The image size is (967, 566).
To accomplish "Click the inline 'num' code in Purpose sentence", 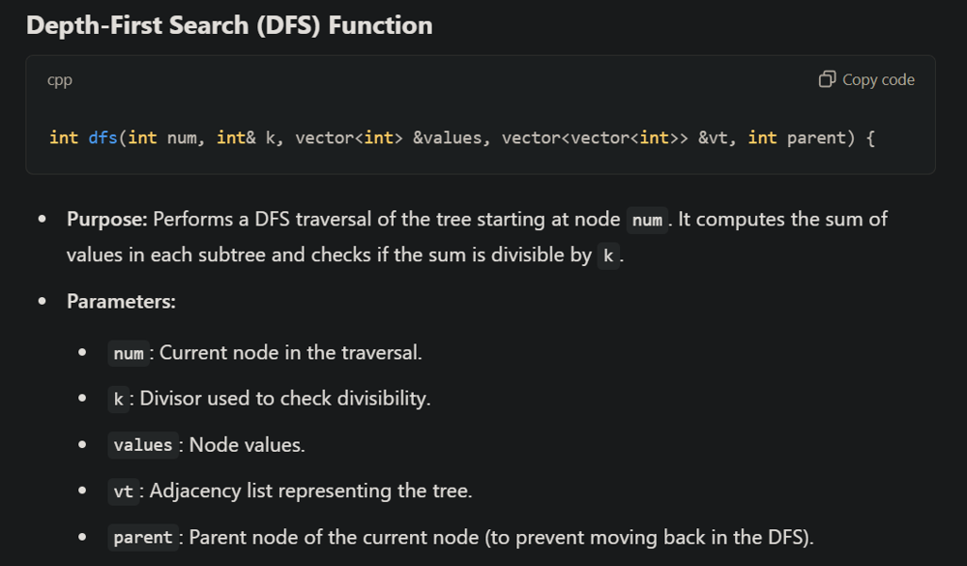I will [647, 221].
